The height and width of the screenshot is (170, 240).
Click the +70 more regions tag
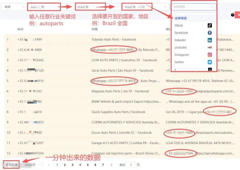(141, 7)
